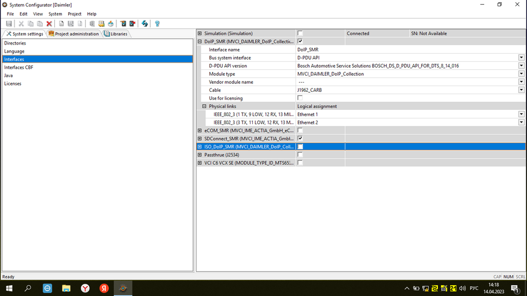The height and width of the screenshot is (296, 527).
Task: Uncheck the DoIP_SMR interface checkbox
Action: coord(300,41)
